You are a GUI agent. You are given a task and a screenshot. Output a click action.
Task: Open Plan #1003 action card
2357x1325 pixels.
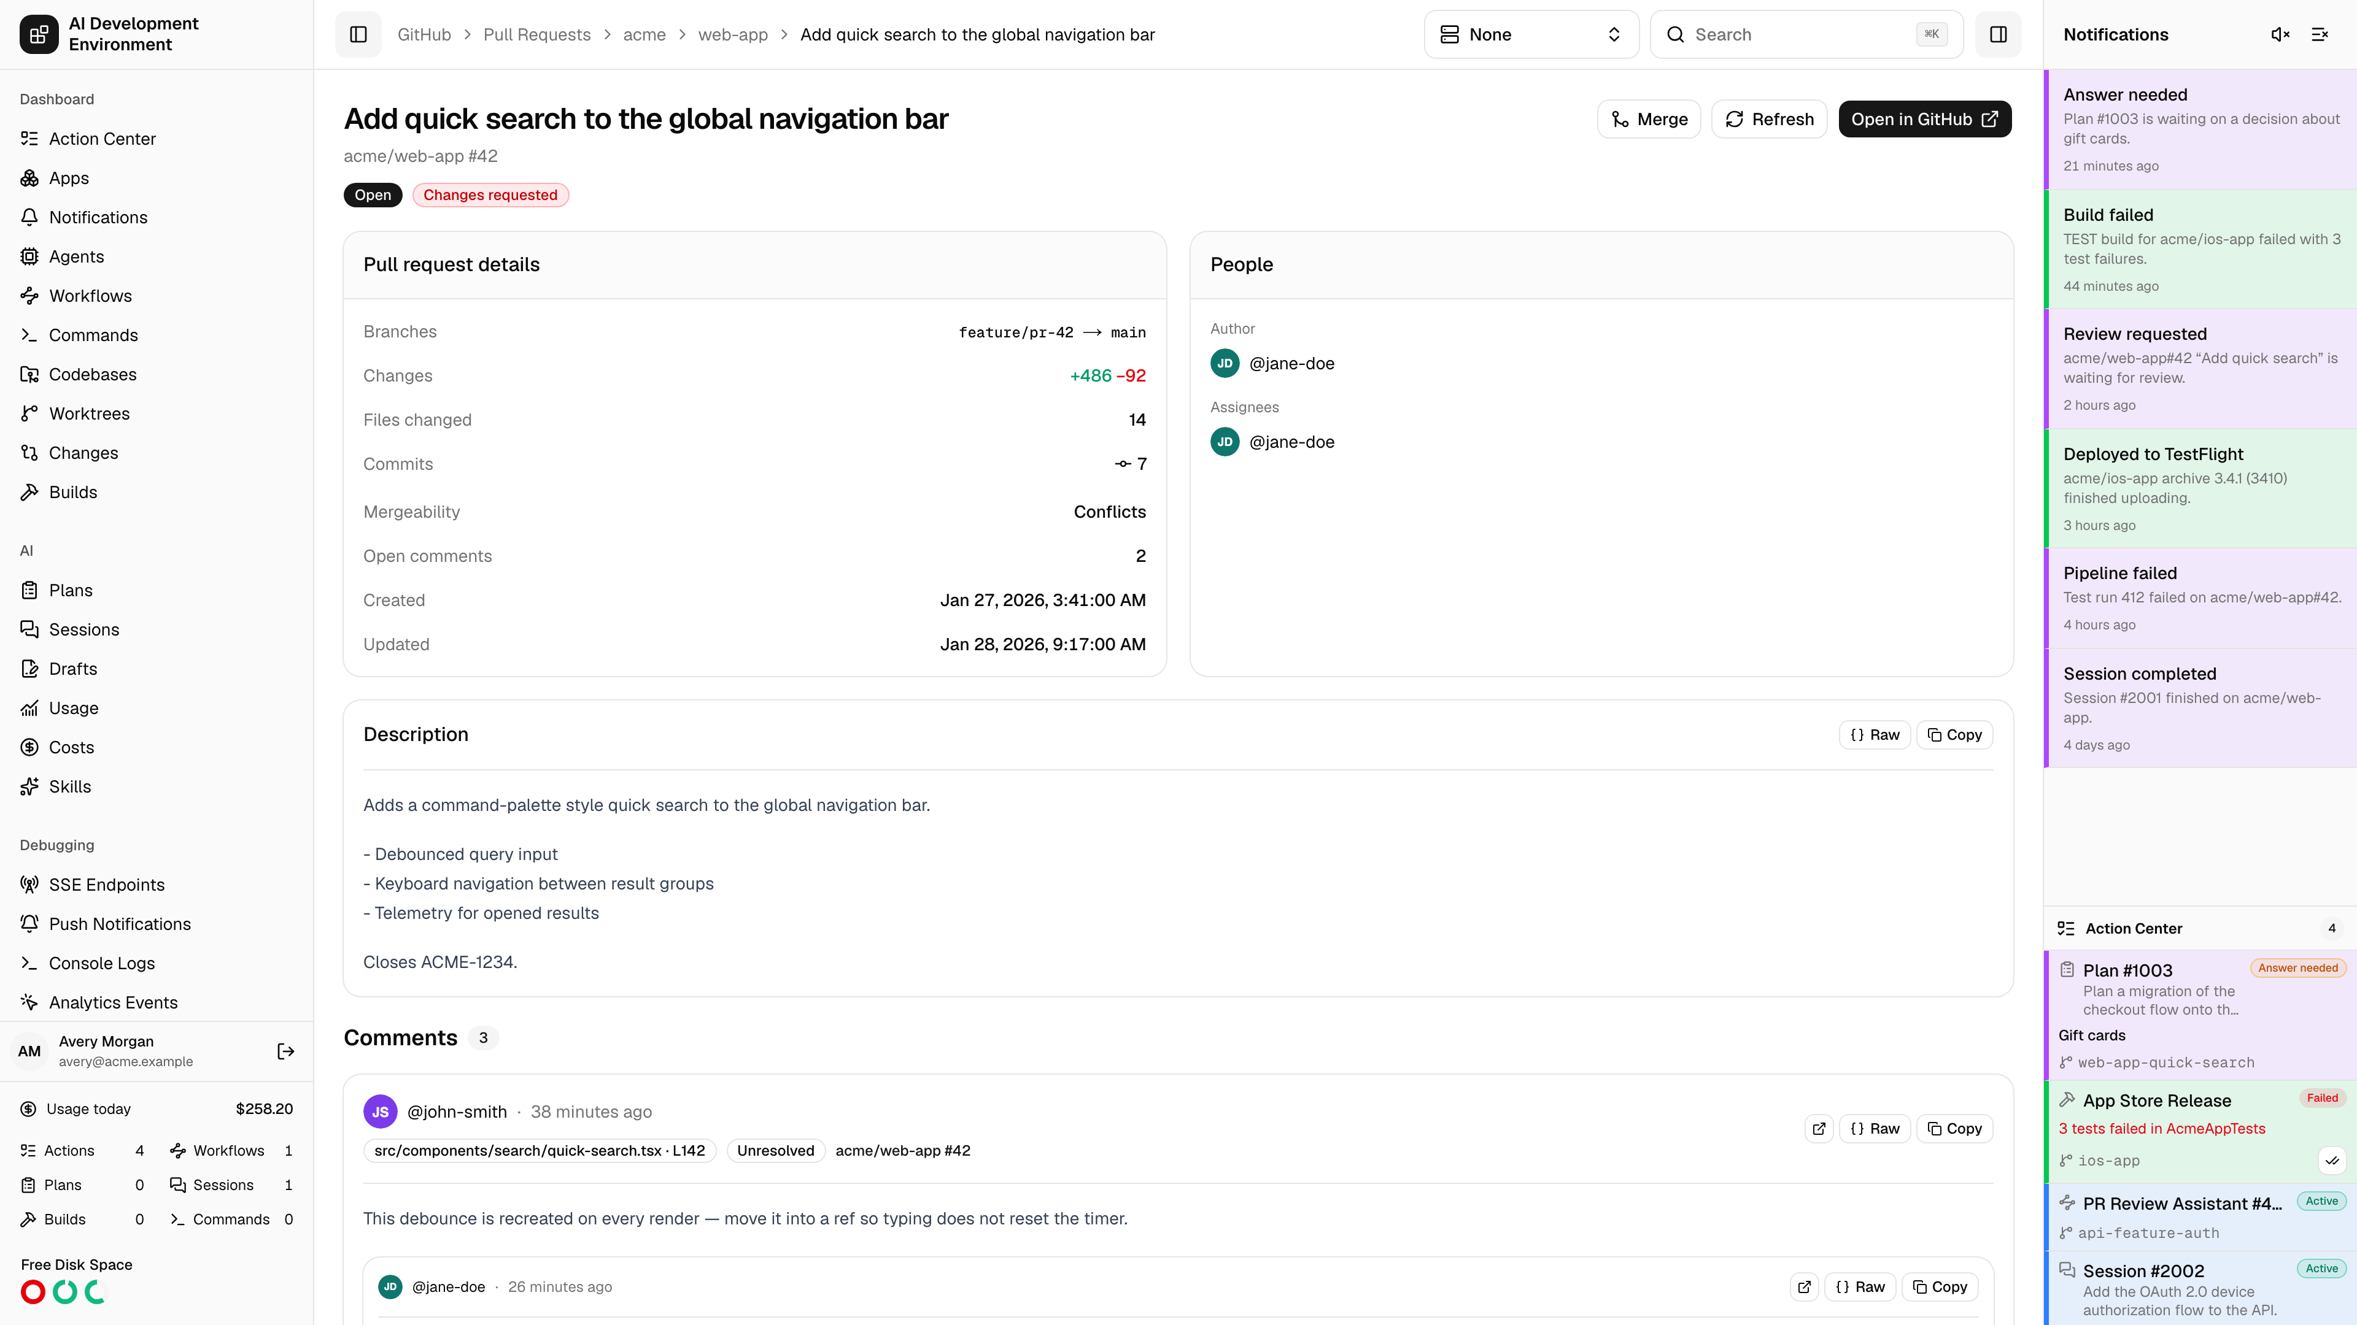2200,1015
